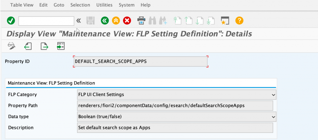This screenshot has height=140, width=318.
Task: Click the New GUI Window star icon
Action: pos(225,21)
